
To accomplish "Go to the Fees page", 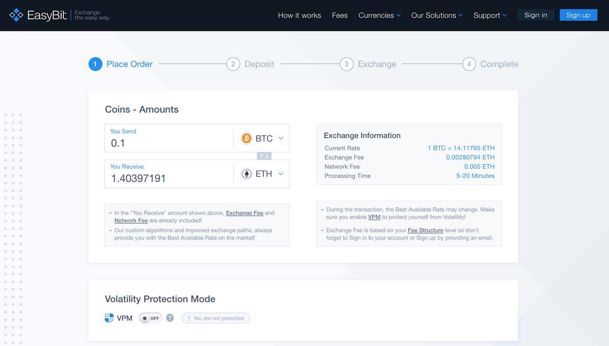I will pyautogui.click(x=340, y=15).
